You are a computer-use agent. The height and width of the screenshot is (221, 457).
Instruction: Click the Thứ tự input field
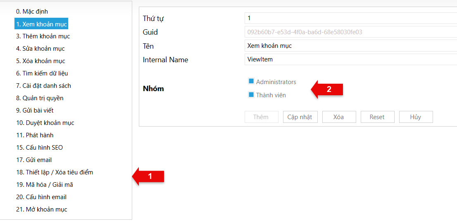[x=350, y=18]
